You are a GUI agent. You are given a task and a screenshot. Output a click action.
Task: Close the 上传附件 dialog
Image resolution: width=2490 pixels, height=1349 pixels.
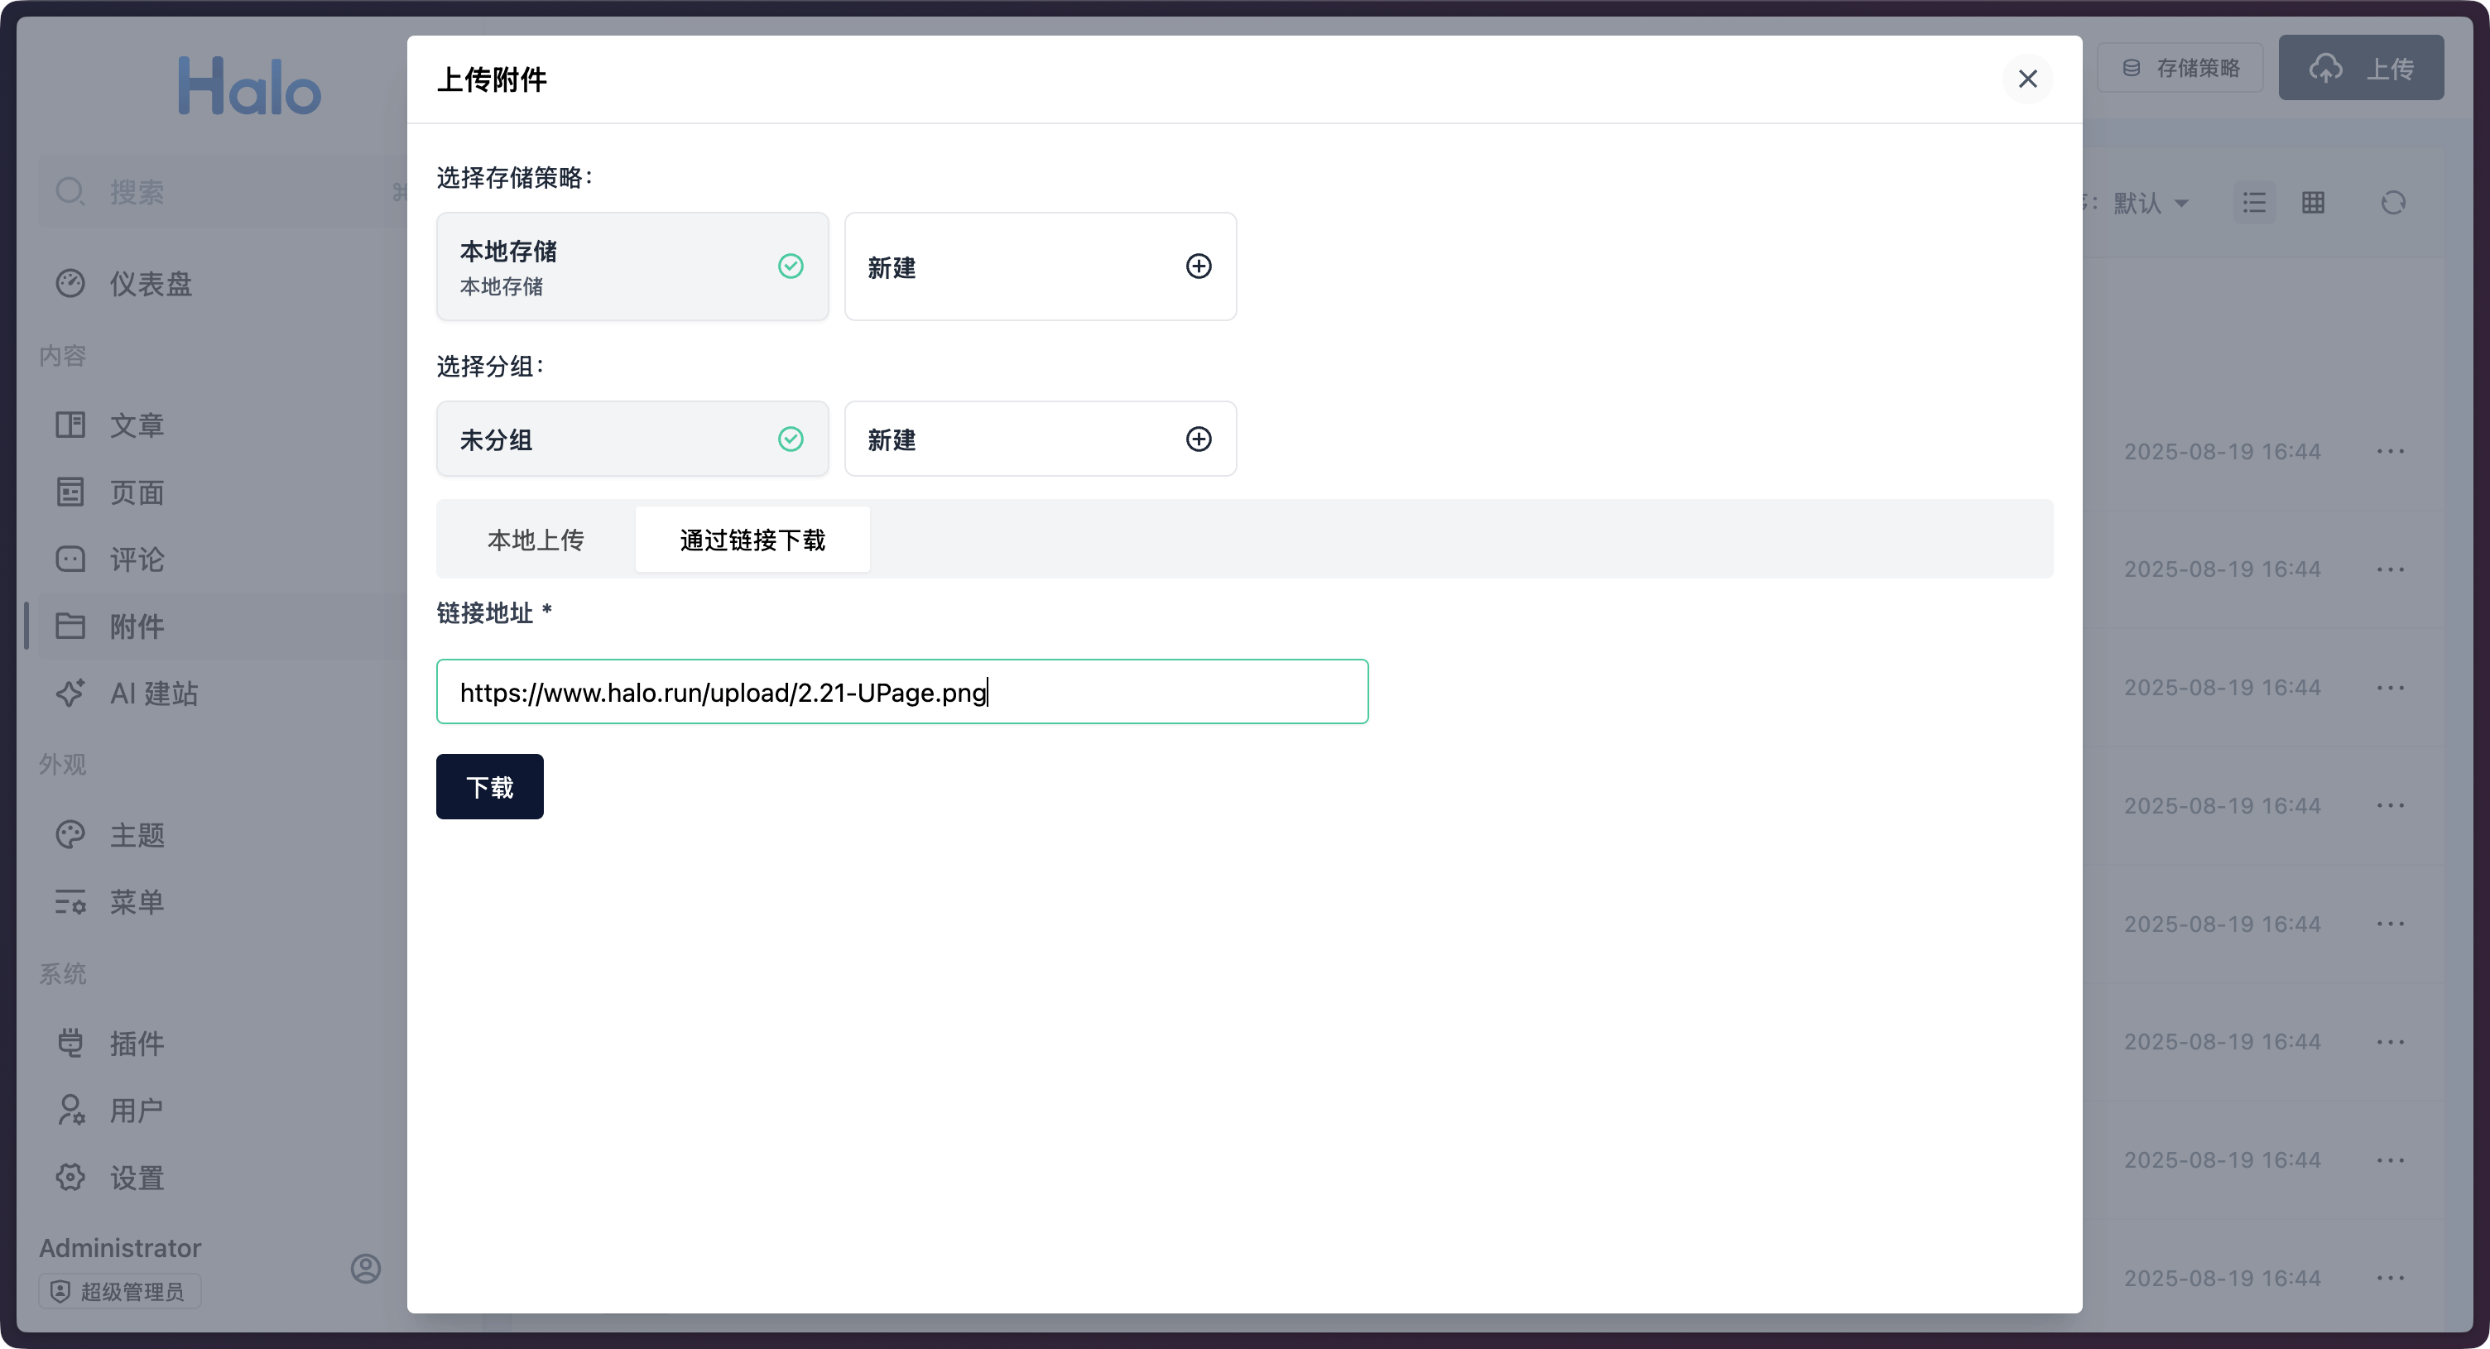pyautogui.click(x=2027, y=79)
